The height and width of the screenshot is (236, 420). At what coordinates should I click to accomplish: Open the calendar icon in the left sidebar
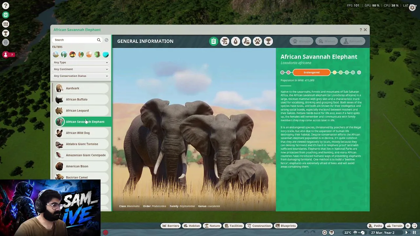[x=6, y=24]
